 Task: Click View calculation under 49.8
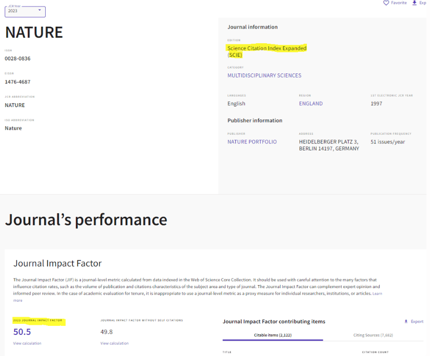coord(114,343)
